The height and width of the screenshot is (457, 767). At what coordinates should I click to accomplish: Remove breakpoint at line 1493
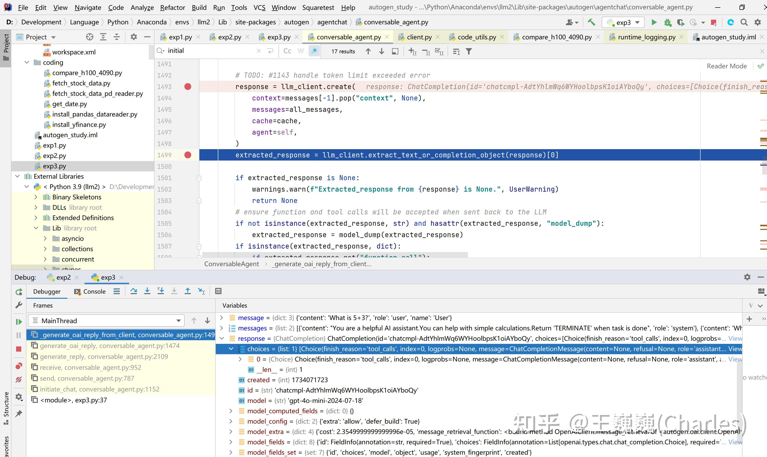click(x=187, y=87)
